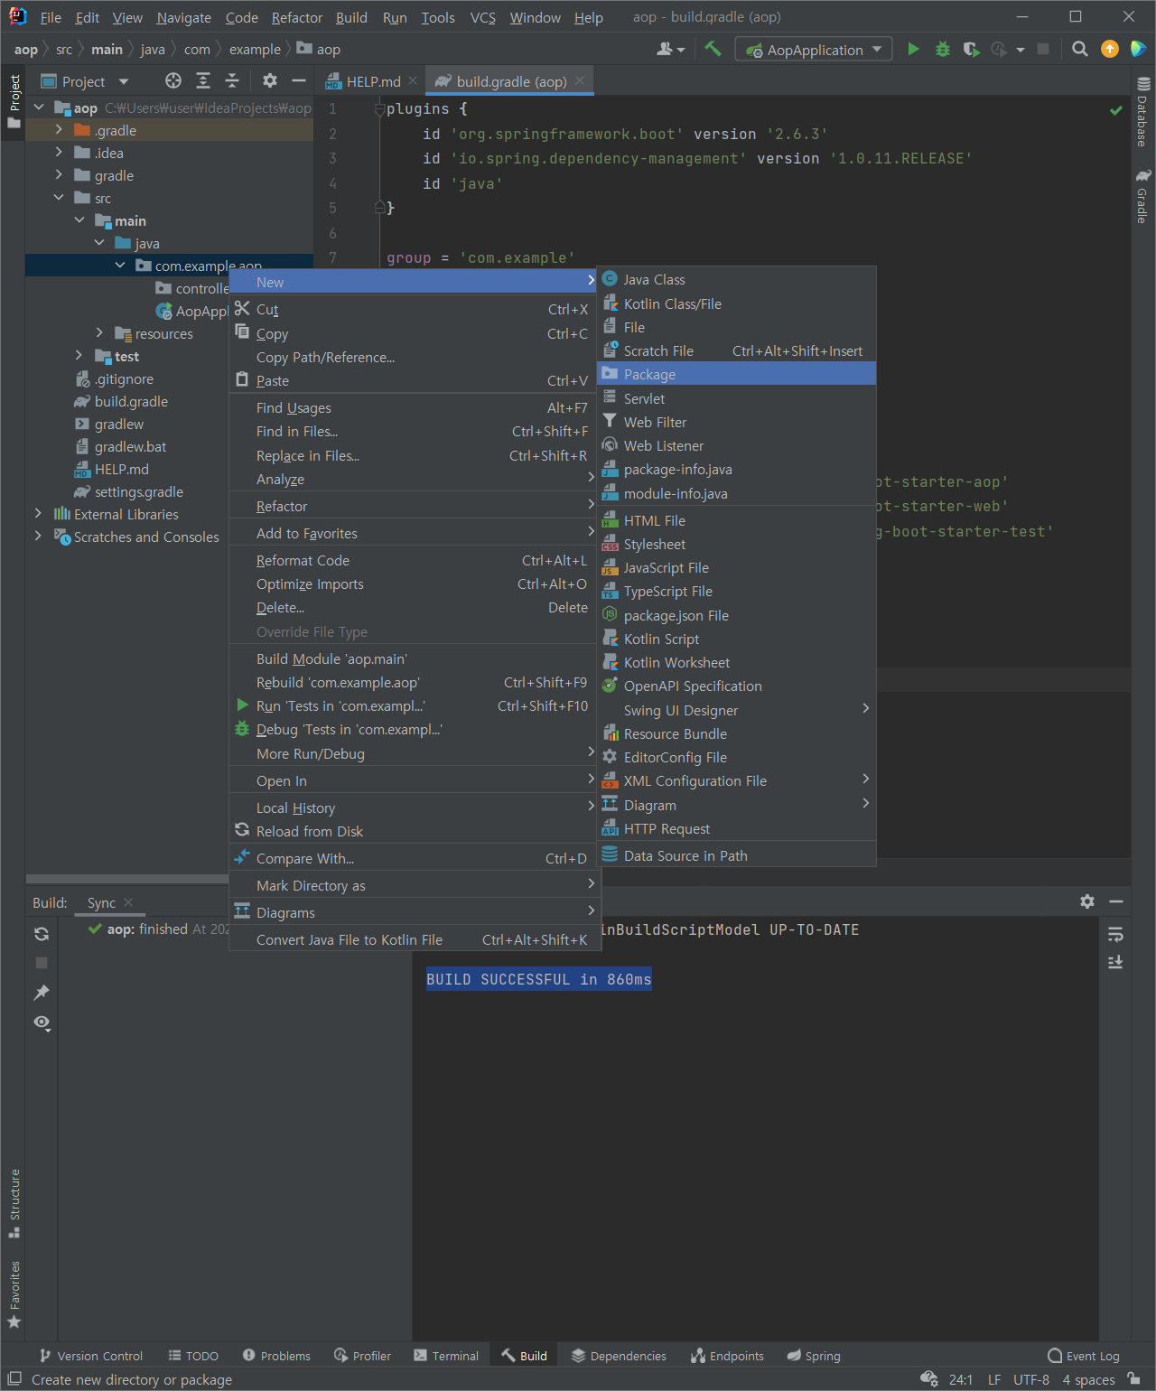1156x1391 pixels.
Task: Open the Event Log
Action: point(1084,1356)
